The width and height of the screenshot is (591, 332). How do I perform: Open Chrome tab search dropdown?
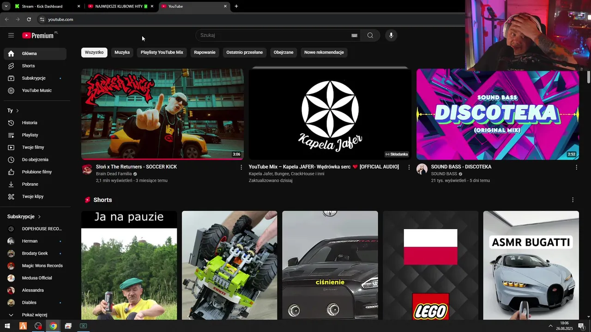6,6
